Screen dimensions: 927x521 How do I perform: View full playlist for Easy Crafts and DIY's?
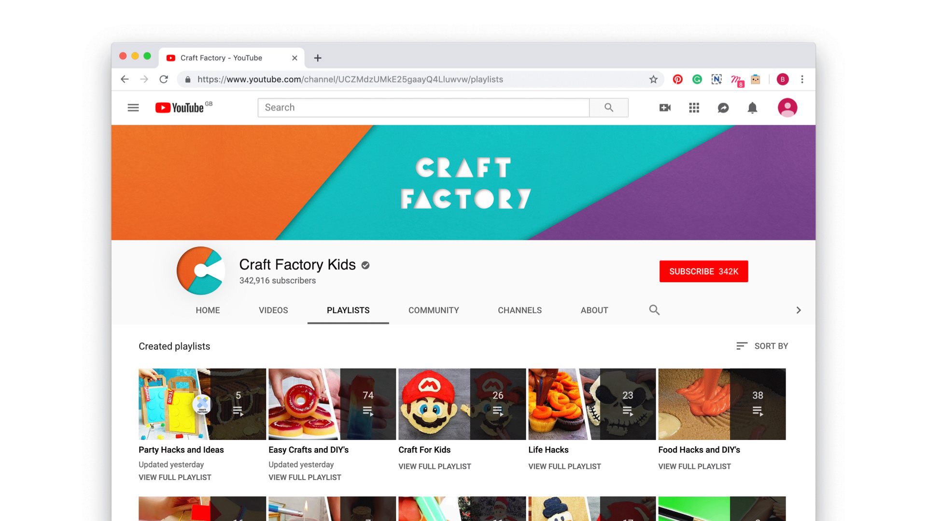click(305, 477)
